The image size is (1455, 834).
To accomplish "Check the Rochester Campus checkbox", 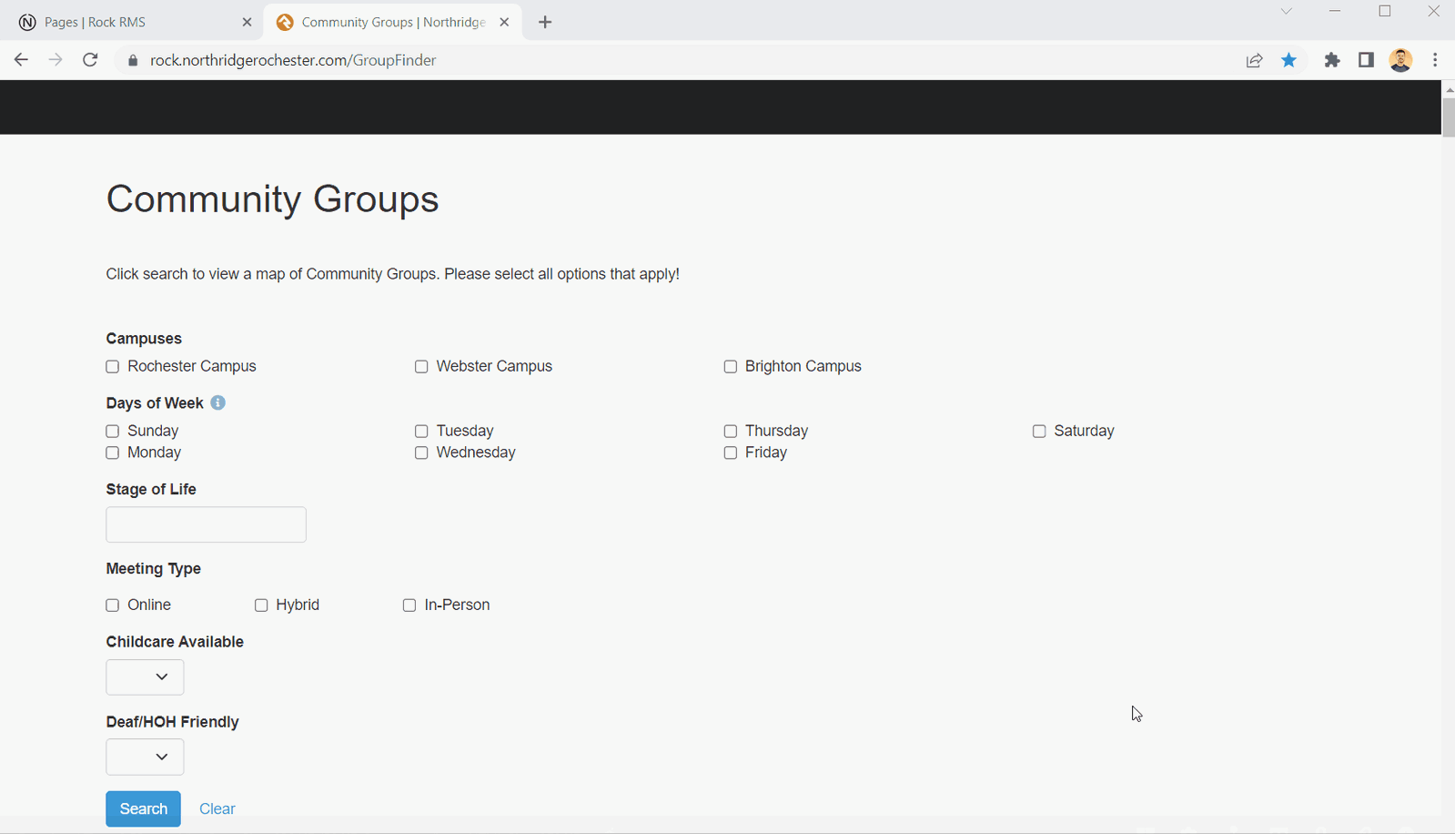I will (113, 367).
